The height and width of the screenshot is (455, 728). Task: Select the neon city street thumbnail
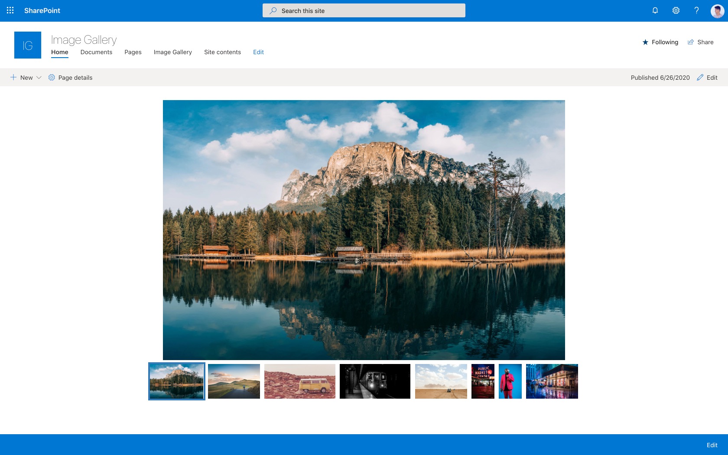552,381
